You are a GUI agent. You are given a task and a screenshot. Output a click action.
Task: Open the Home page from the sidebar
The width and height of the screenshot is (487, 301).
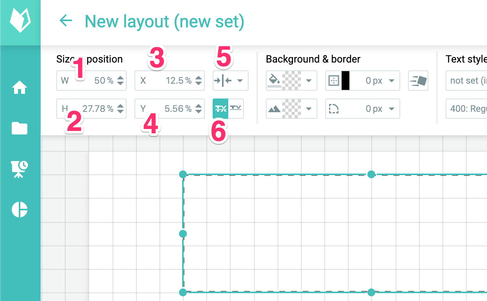pyautogui.click(x=20, y=88)
